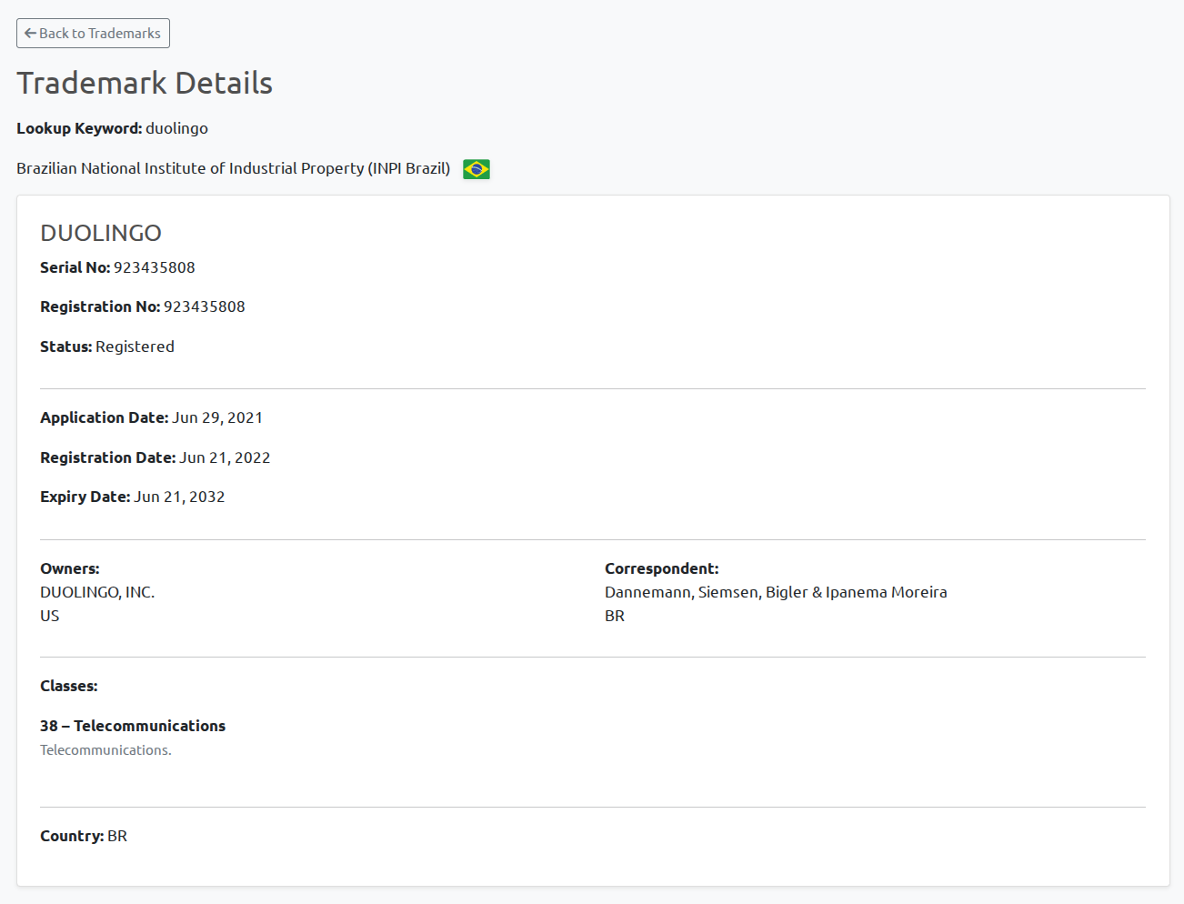Image resolution: width=1184 pixels, height=904 pixels.
Task: Click the Registered status value
Action: point(135,347)
